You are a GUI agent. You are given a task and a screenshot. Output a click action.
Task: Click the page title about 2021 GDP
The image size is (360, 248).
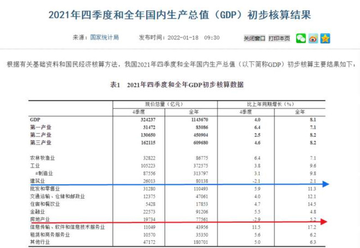point(180,15)
